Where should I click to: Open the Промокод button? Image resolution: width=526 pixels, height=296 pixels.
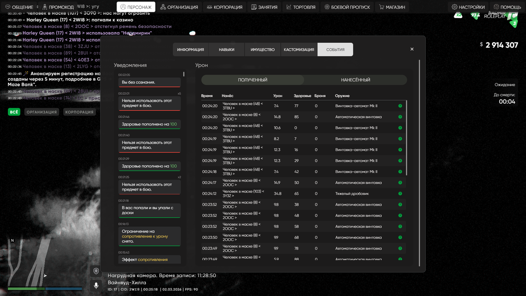coord(58,7)
